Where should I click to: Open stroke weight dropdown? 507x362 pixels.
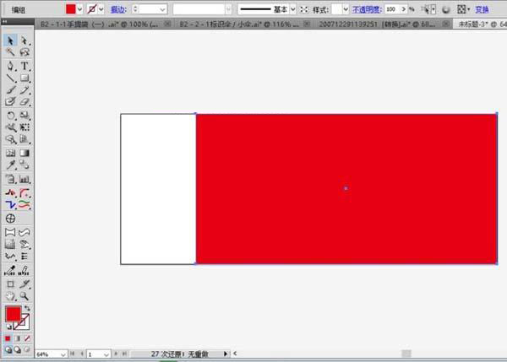162,9
